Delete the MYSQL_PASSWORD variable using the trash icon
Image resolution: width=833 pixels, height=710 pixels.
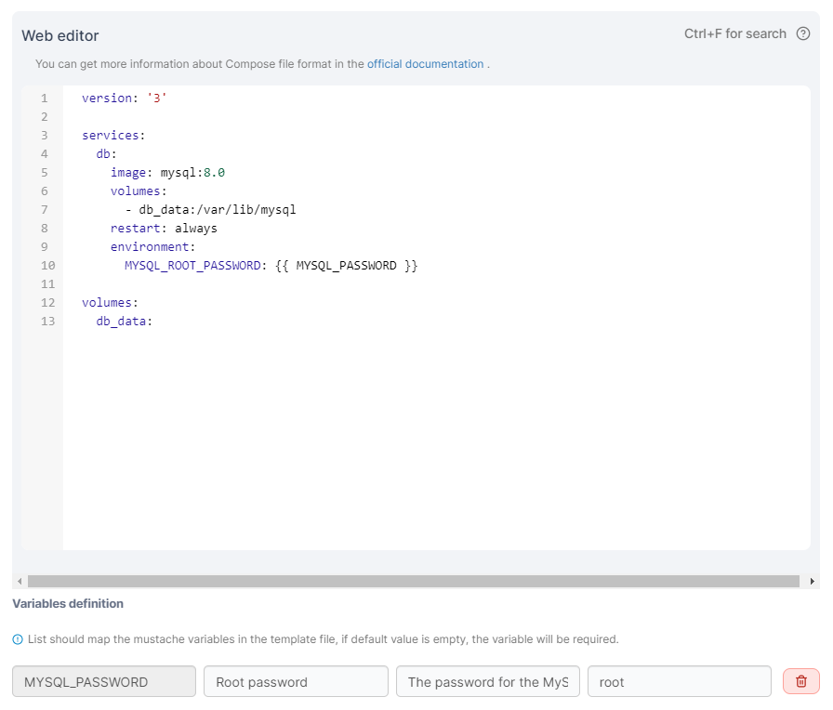(x=800, y=681)
